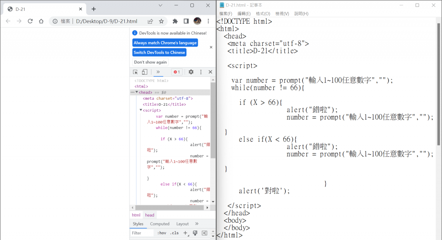Click Always match Chrome's language
Image resolution: width=442 pixels, height=240 pixels.
[x=165, y=43]
